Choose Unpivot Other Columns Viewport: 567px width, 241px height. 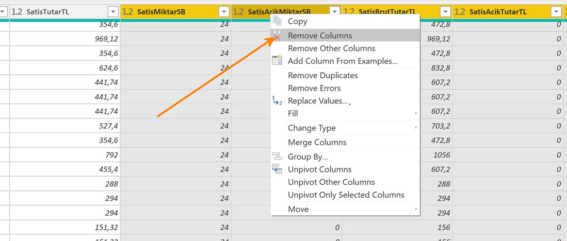pos(345,182)
